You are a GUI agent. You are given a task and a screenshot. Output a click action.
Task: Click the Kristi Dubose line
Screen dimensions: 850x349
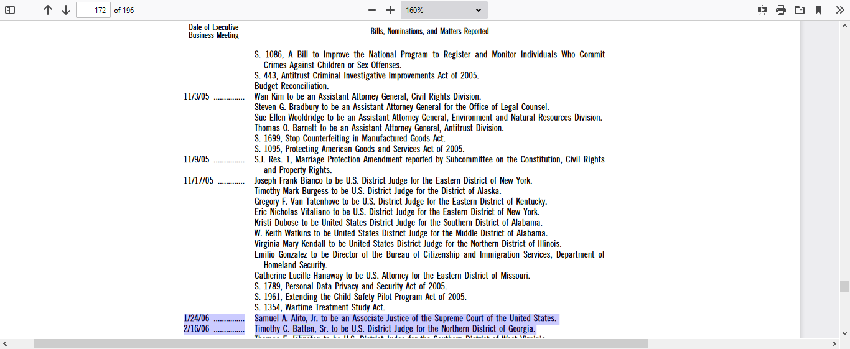pos(398,223)
